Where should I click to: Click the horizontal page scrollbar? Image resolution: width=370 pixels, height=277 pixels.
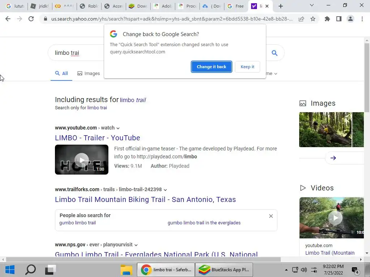[x=143, y=260]
